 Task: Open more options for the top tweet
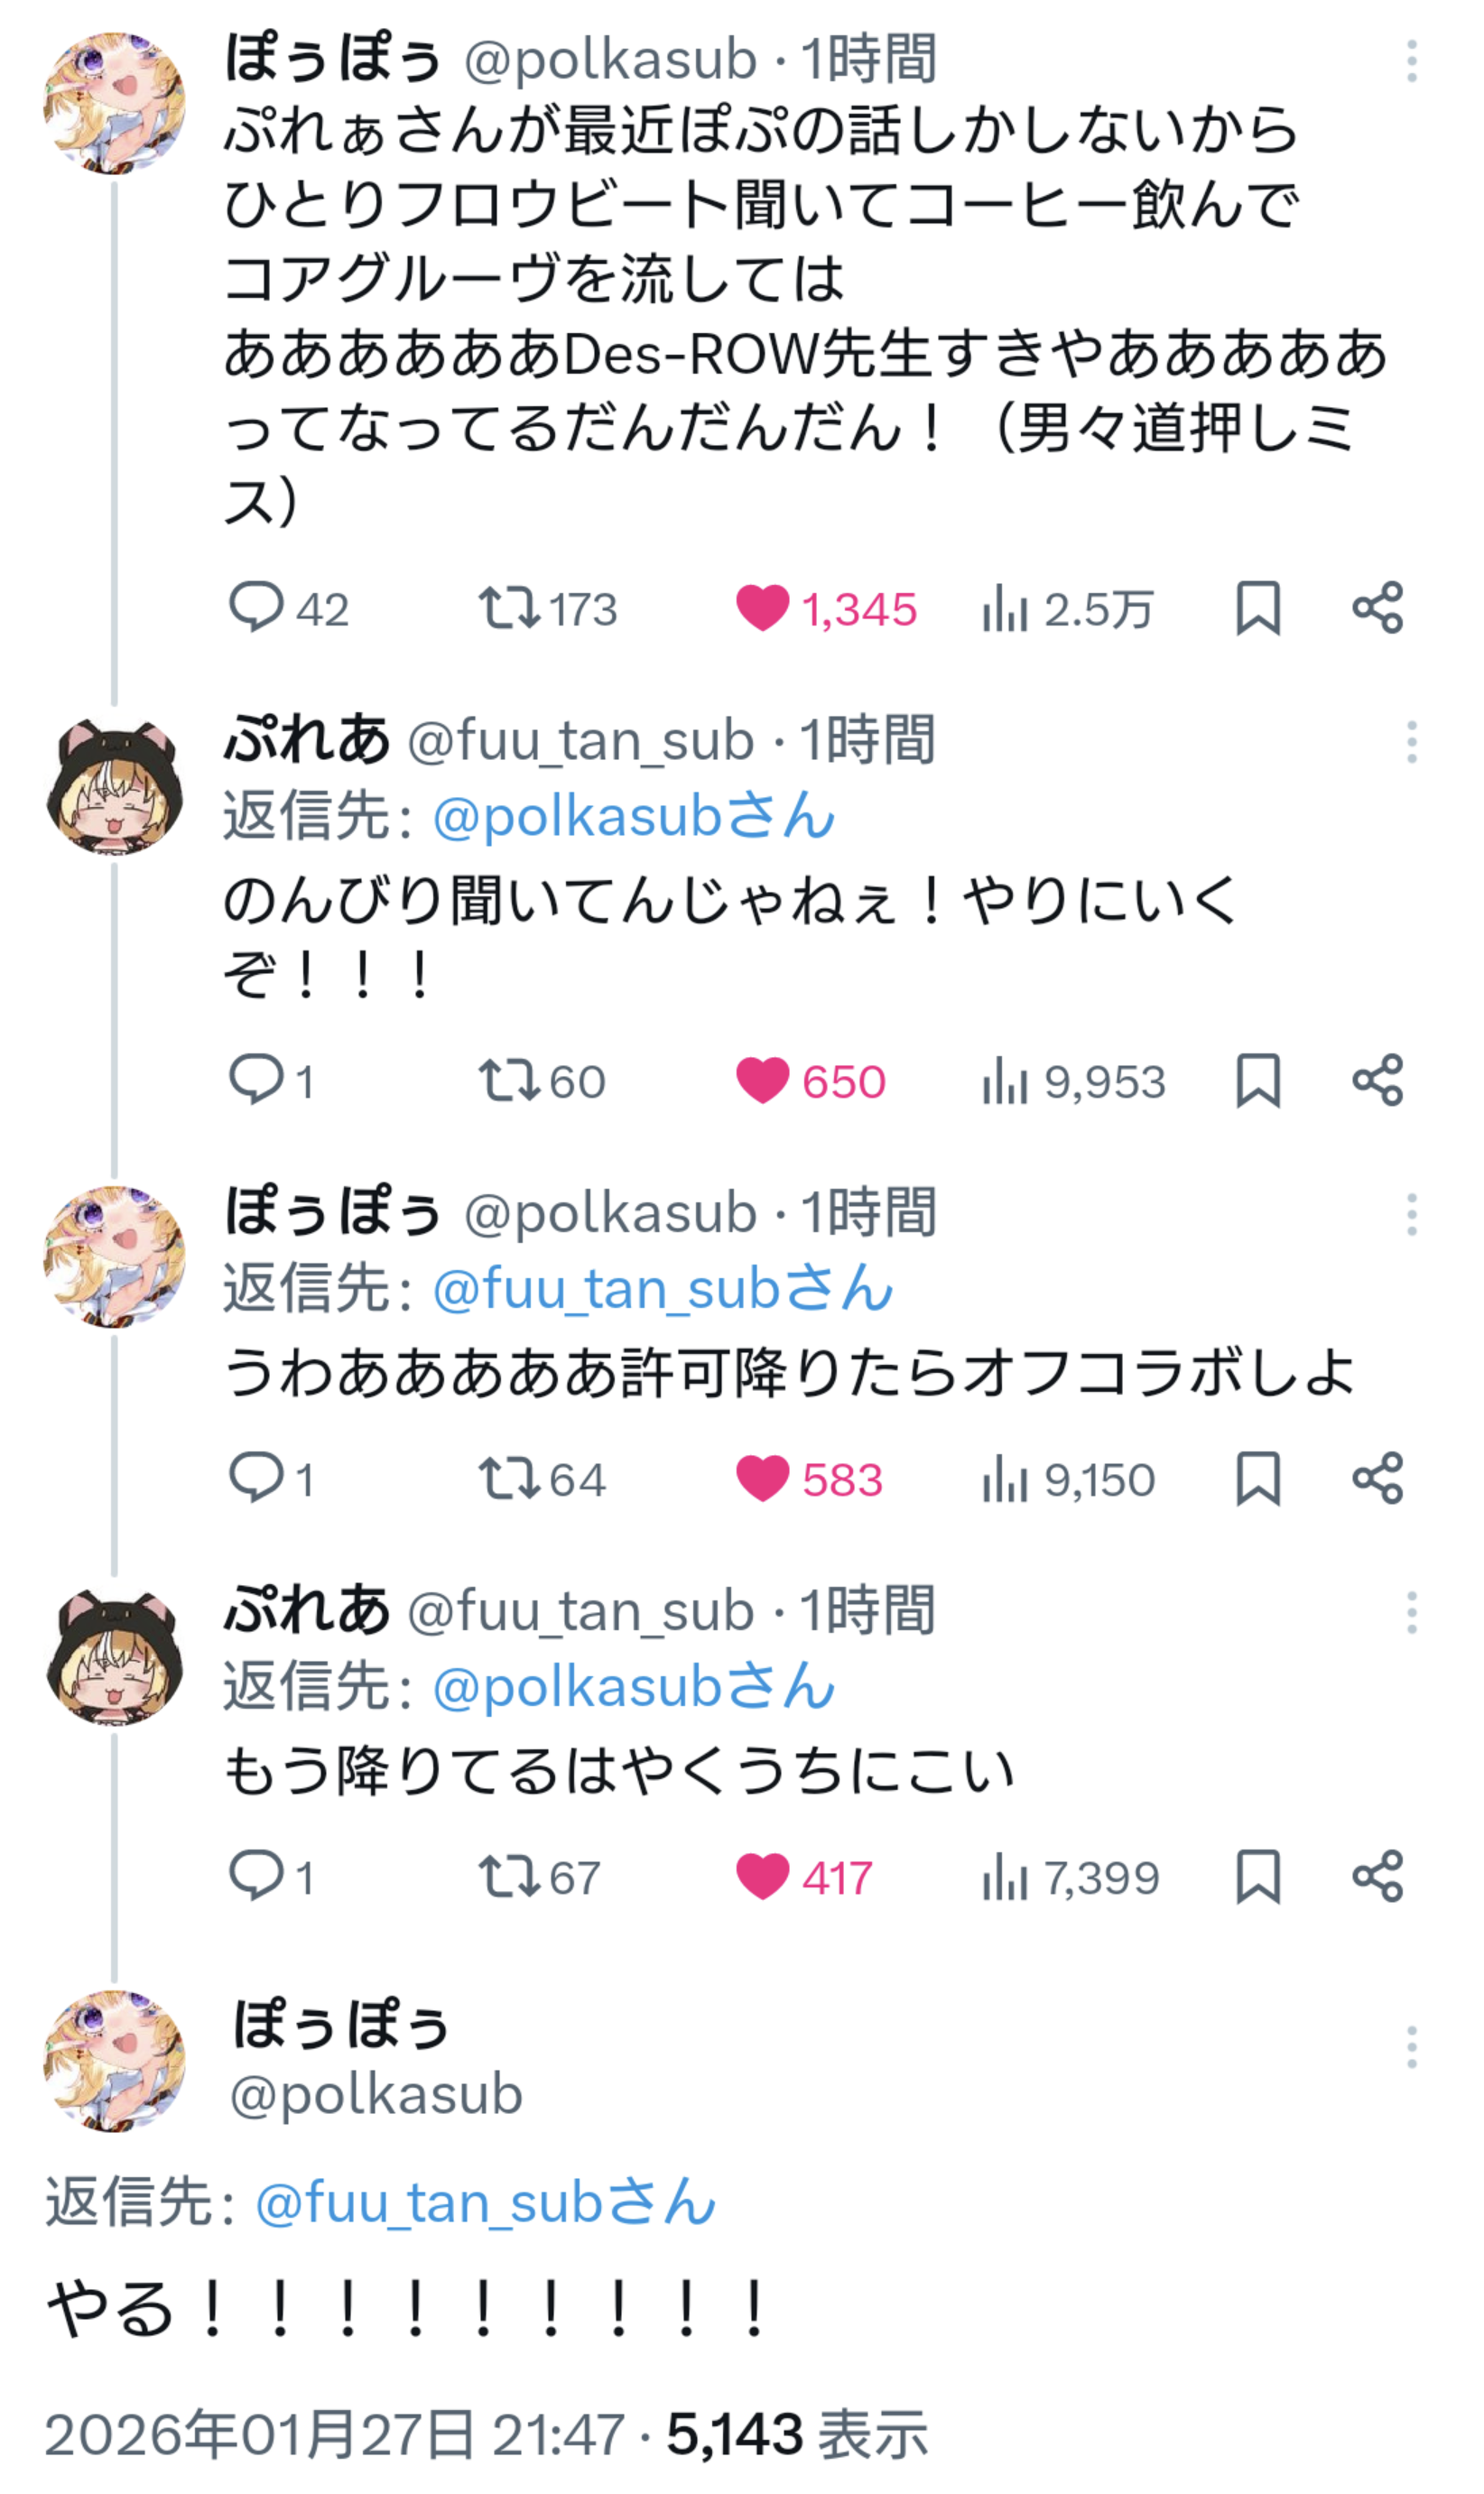(1411, 62)
